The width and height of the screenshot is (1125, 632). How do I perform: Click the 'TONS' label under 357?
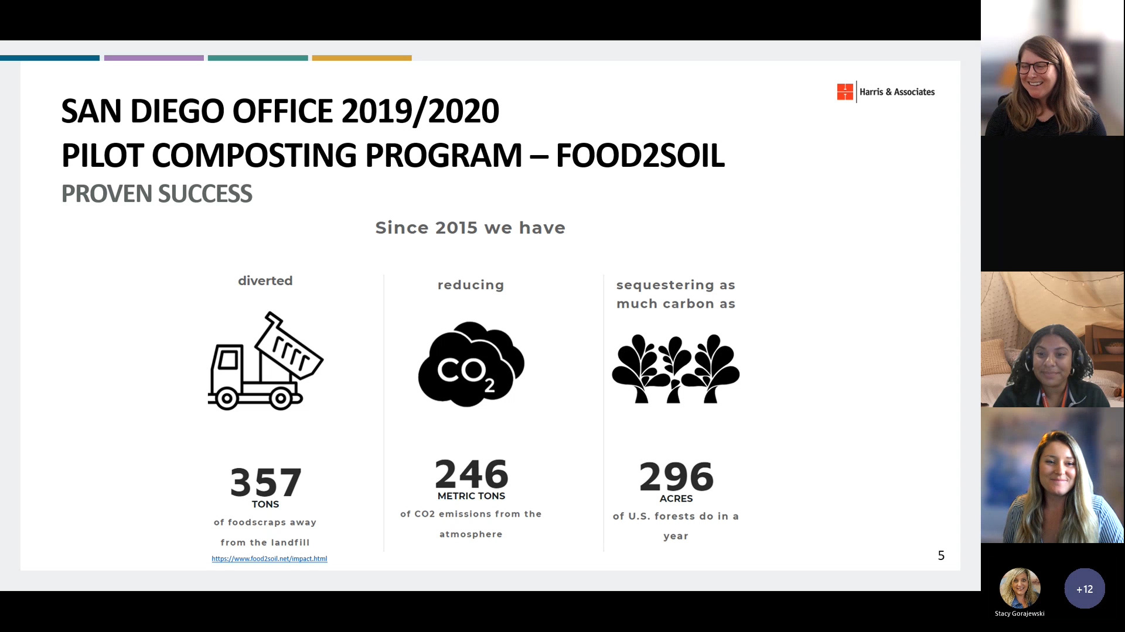point(265,504)
